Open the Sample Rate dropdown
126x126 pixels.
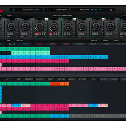click(x=96, y=10)
